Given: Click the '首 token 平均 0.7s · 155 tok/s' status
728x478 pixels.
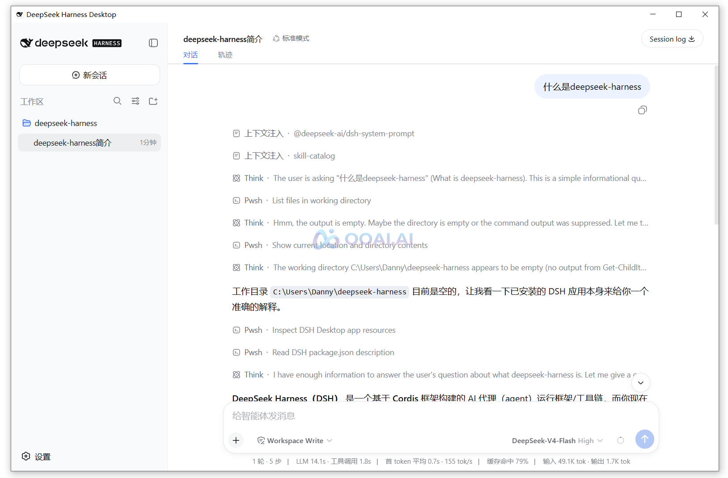Looking at the screenshot, I should 429,461.
